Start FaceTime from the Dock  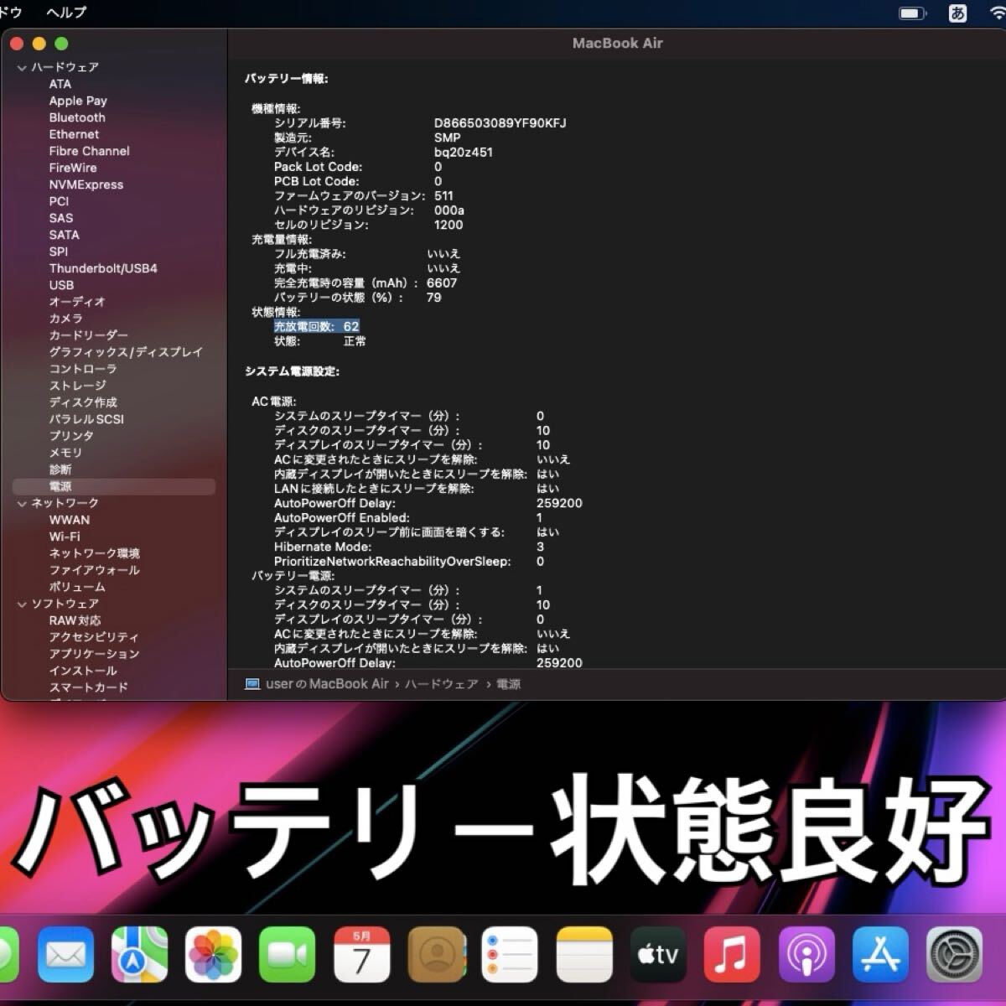point(288,954)
